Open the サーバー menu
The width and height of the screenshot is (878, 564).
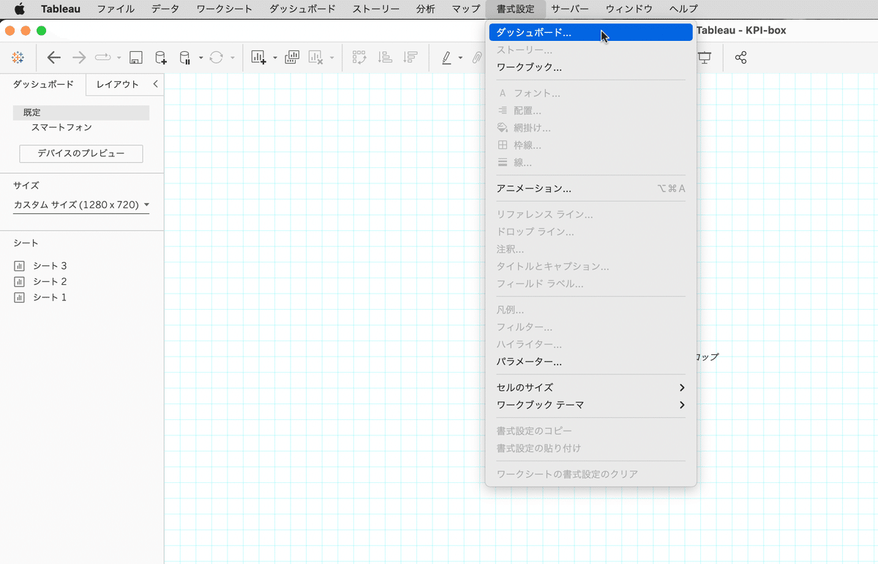click(x=570, y=9)
